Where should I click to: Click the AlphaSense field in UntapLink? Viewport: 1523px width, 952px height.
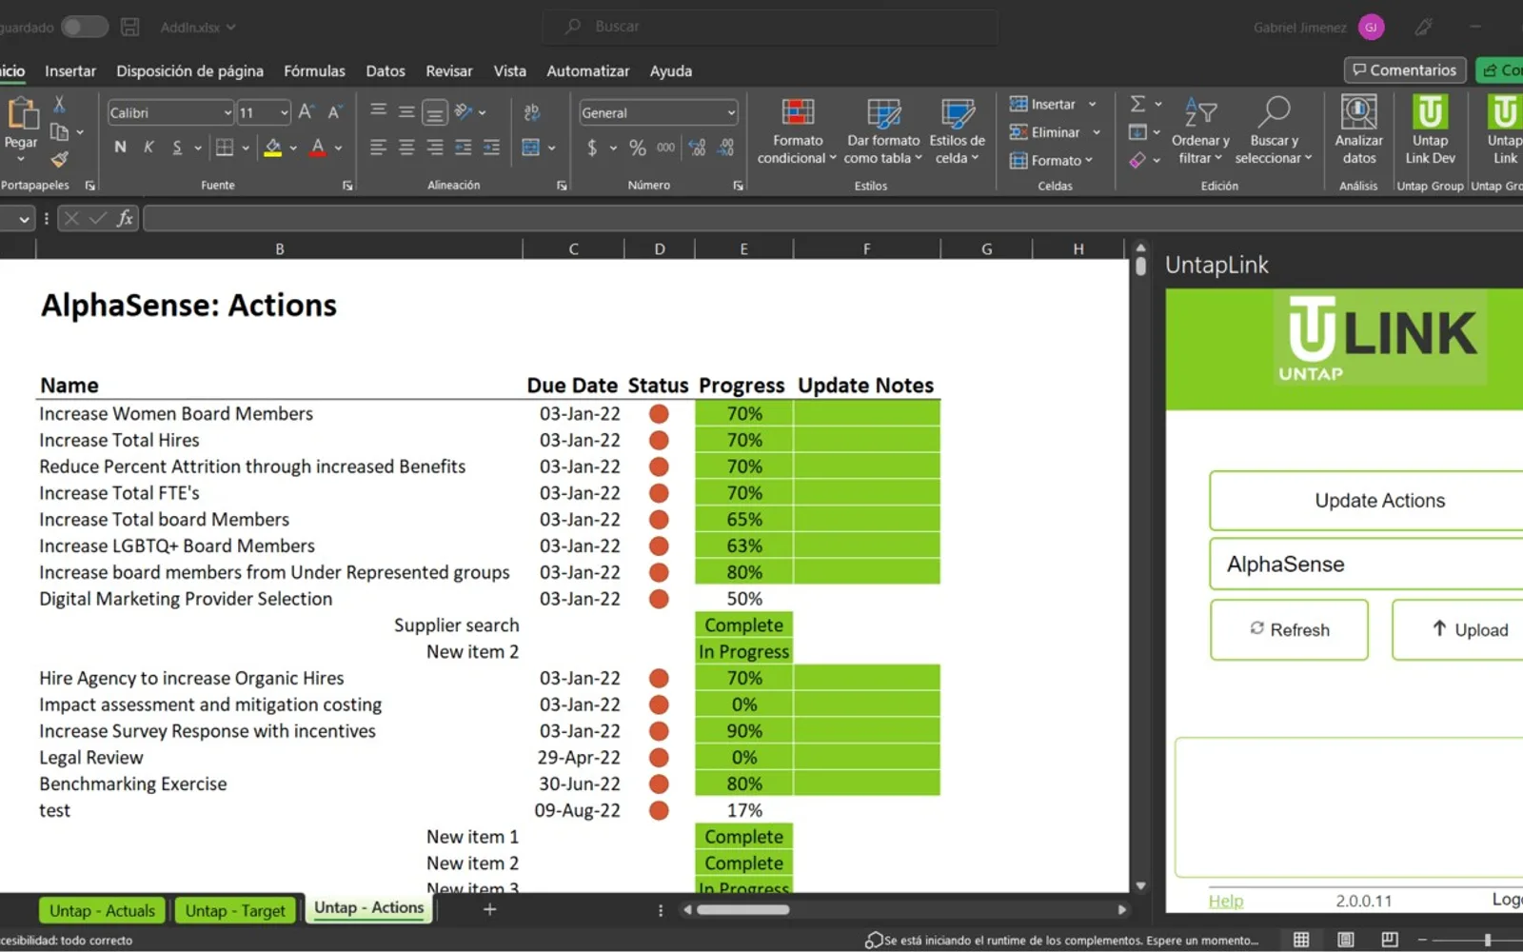tap(1366, 564)
